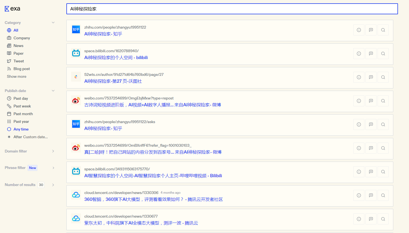Find similar to 52wts.cn result
The height and width of the screenshot is (233, 409).
(383, 77)
